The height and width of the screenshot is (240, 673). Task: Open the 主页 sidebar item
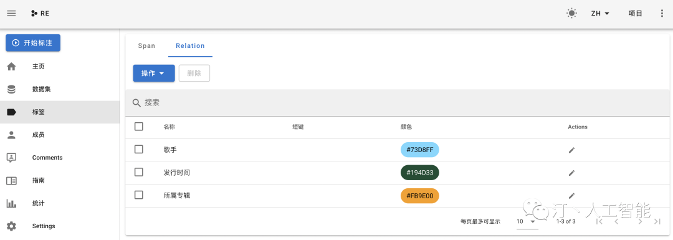tap(60, 67)
